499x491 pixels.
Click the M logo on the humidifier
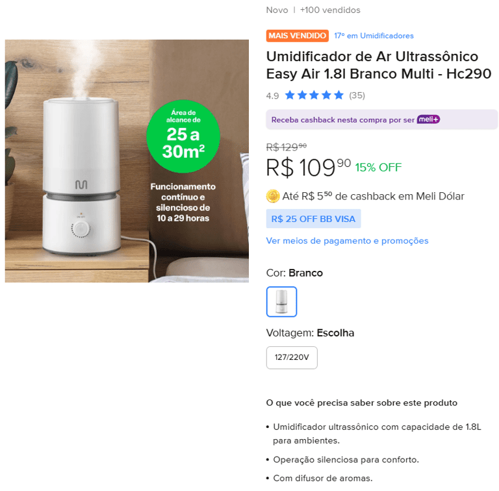(81, 184)
